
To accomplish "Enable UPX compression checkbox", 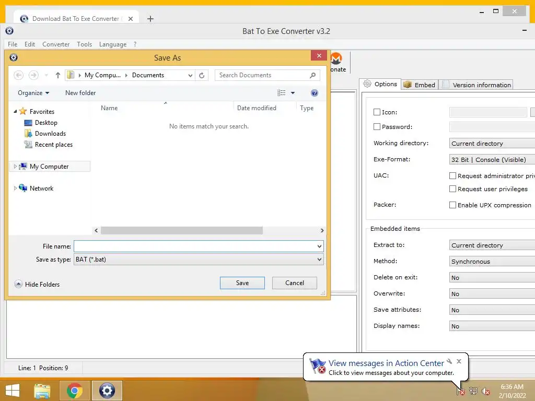I will pyautogui.click(x=453, y=205).
